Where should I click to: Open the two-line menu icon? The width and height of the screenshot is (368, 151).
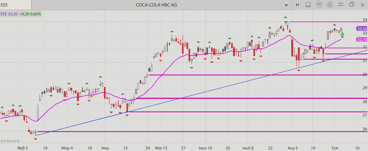(x=341, y=4)
